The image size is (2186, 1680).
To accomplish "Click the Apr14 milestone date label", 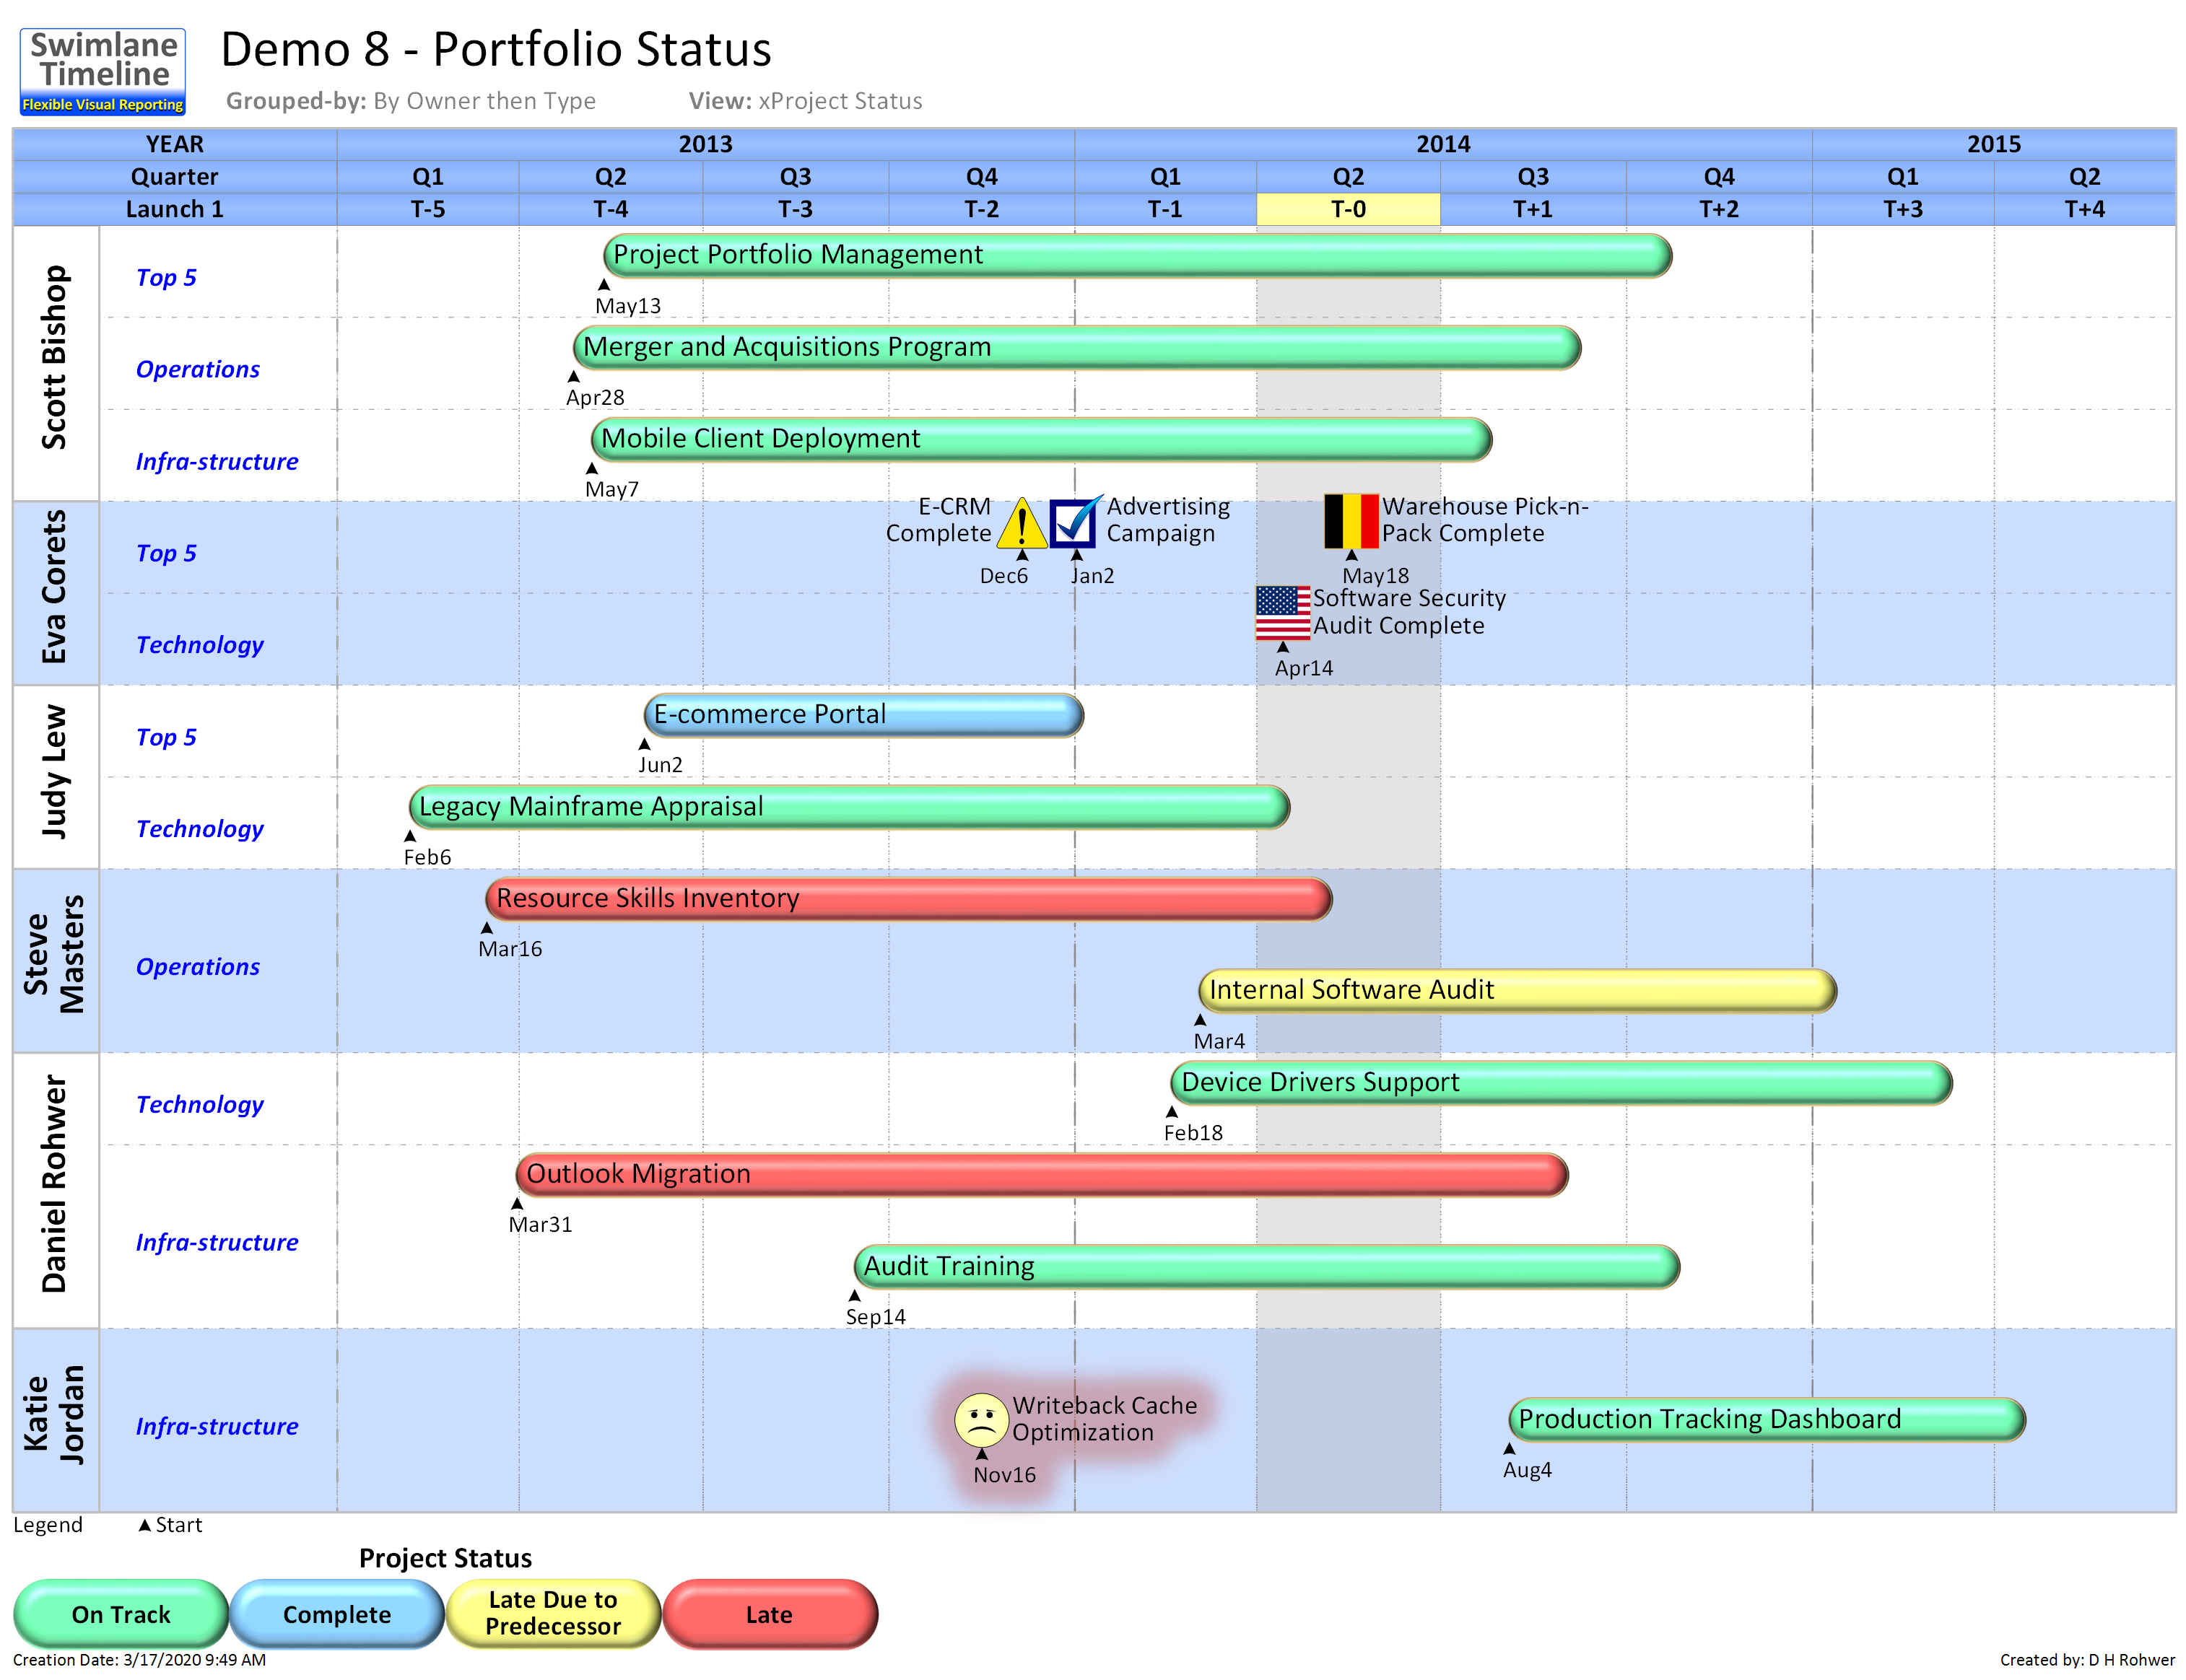I will (1304, 668).
